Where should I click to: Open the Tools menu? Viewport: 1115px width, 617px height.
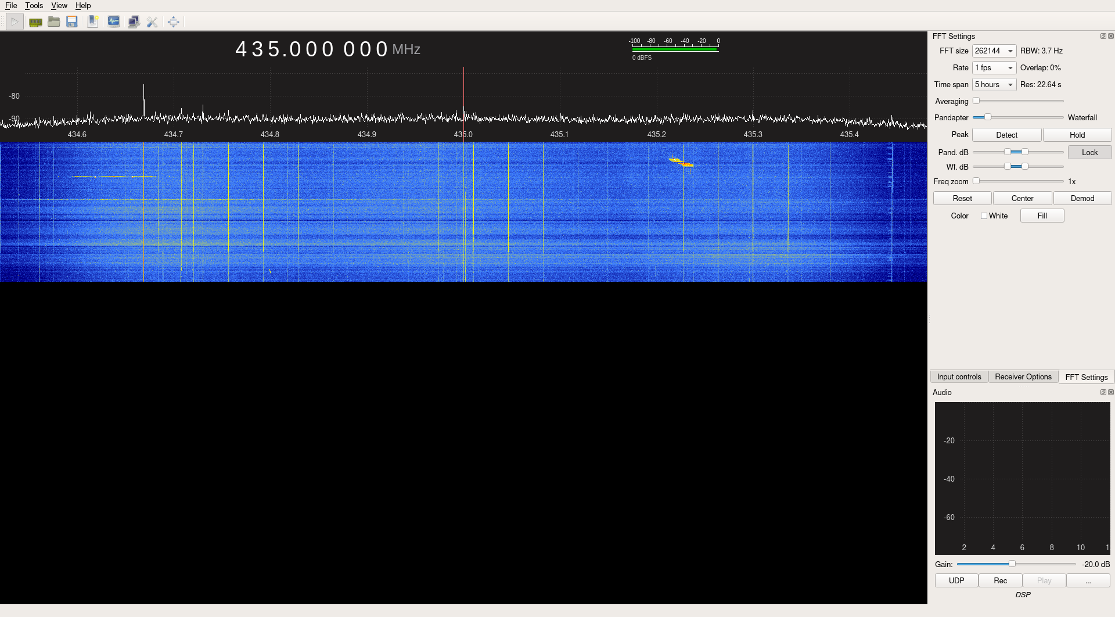click(x=34, y=6)
